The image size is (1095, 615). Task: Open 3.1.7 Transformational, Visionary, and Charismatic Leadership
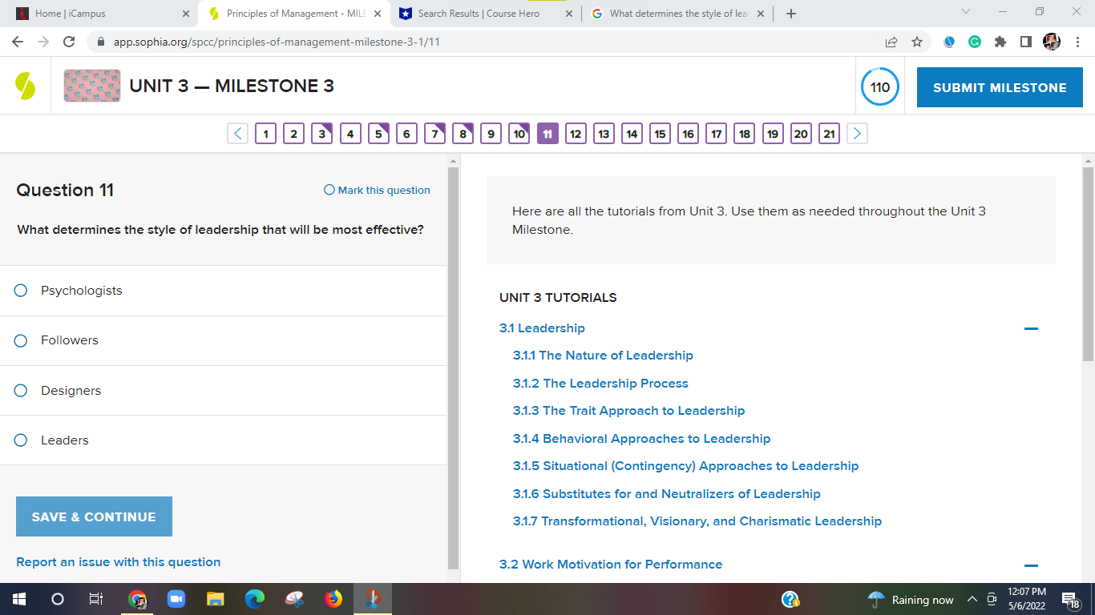(x=697, y=521)
